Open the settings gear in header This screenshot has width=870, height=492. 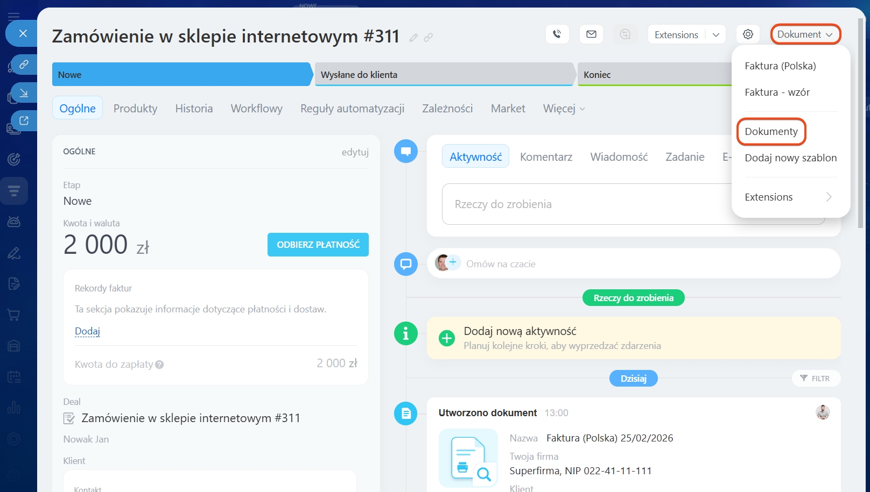(x=748, y=34)
